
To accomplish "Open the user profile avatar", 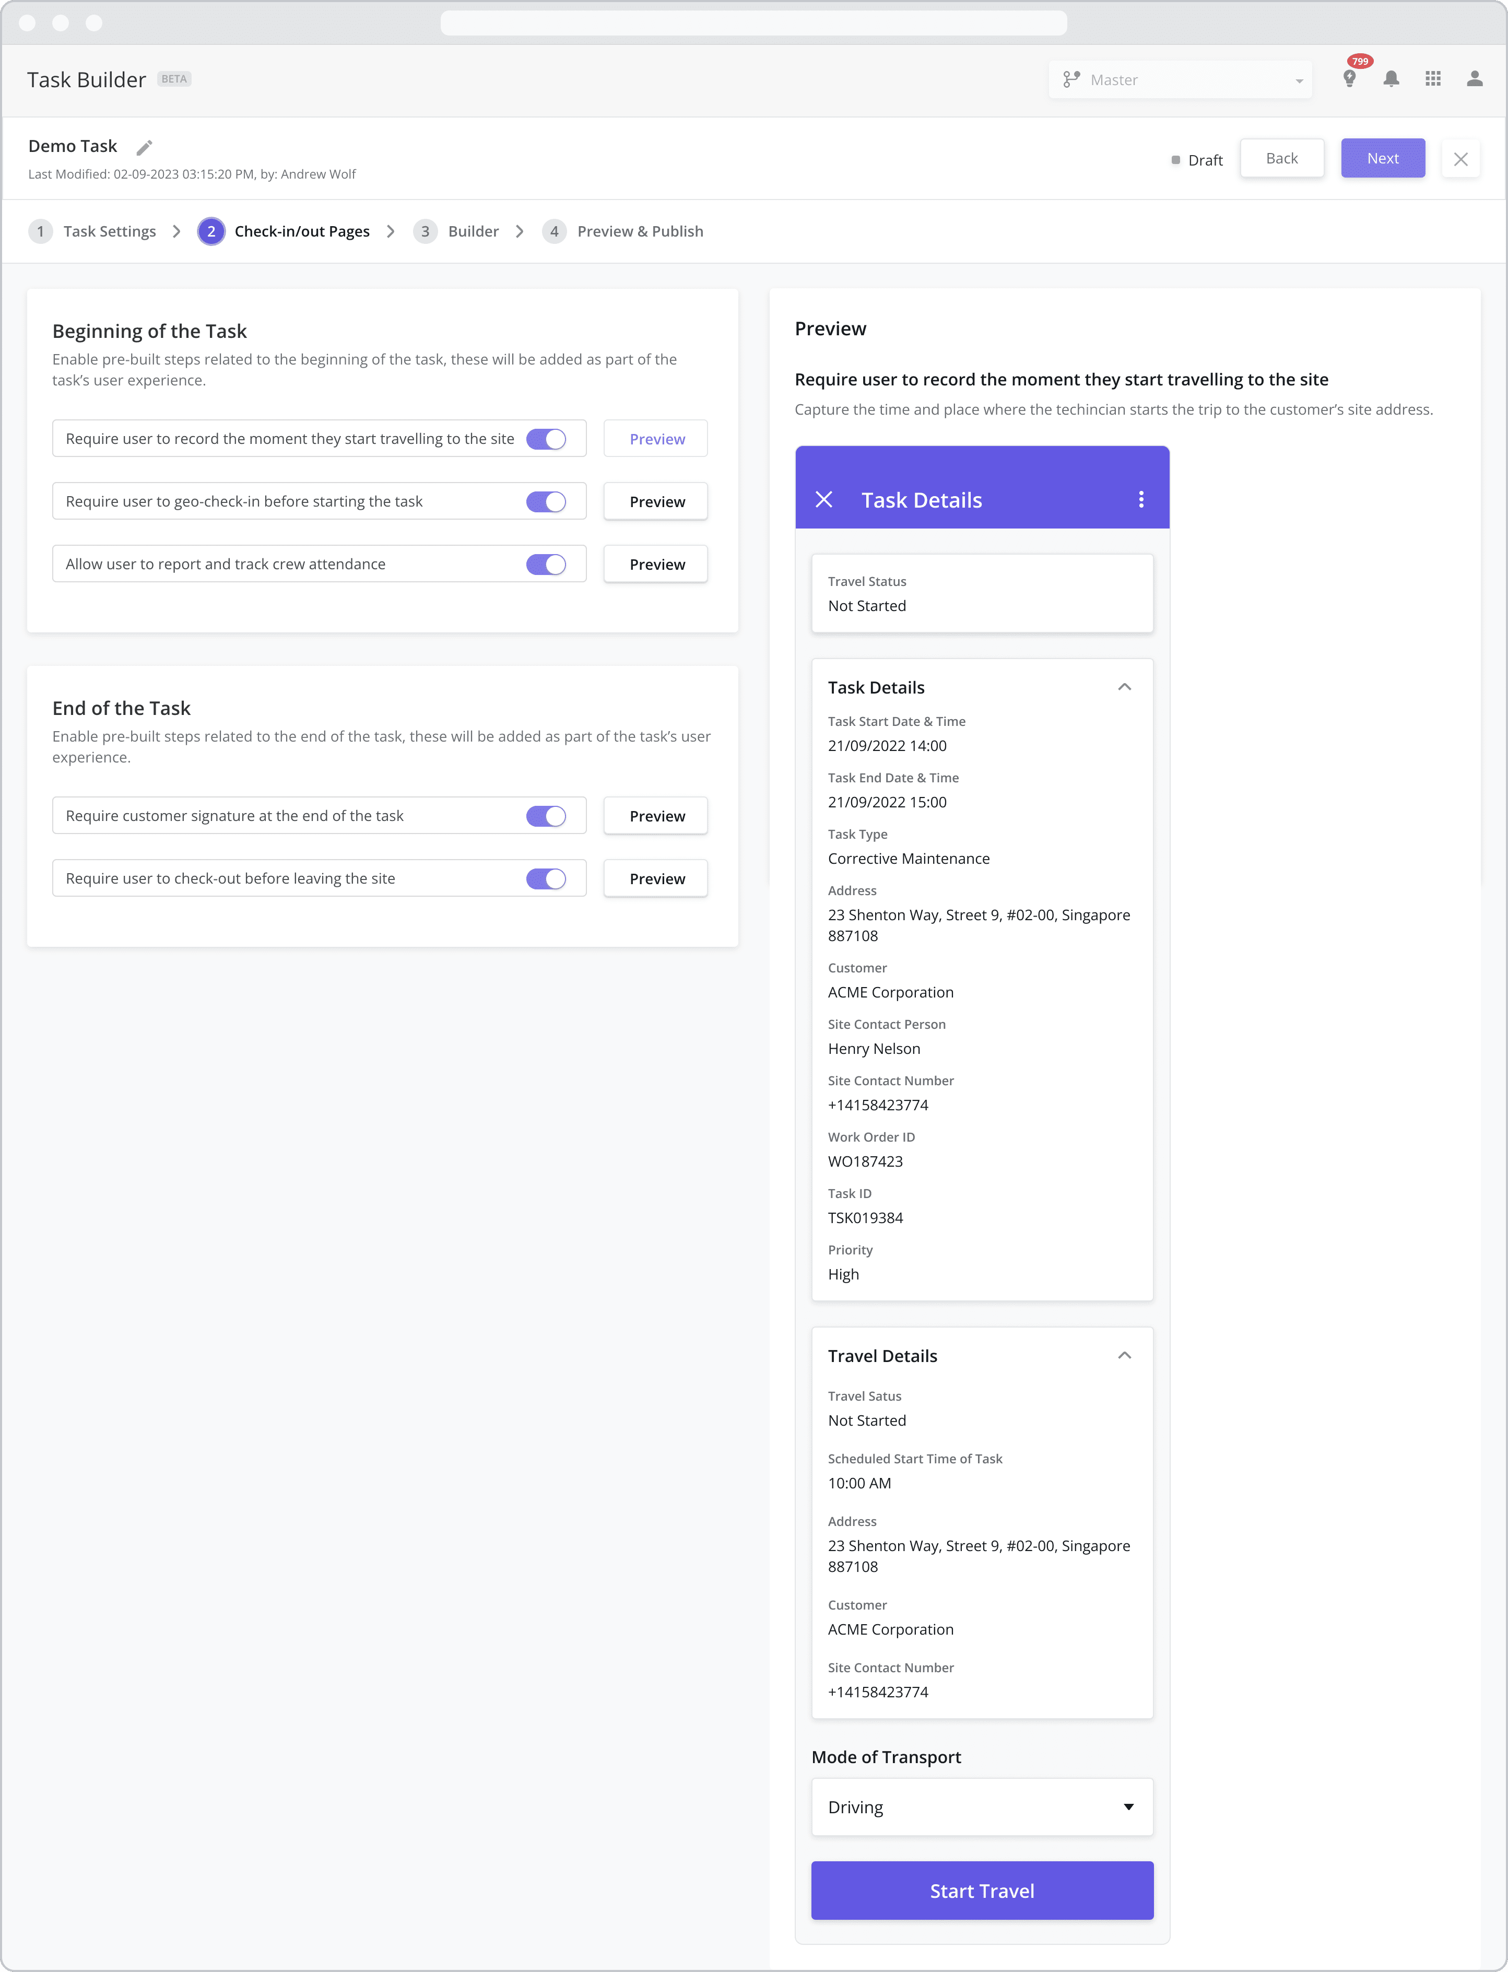I will click(x=1475, y=79).
